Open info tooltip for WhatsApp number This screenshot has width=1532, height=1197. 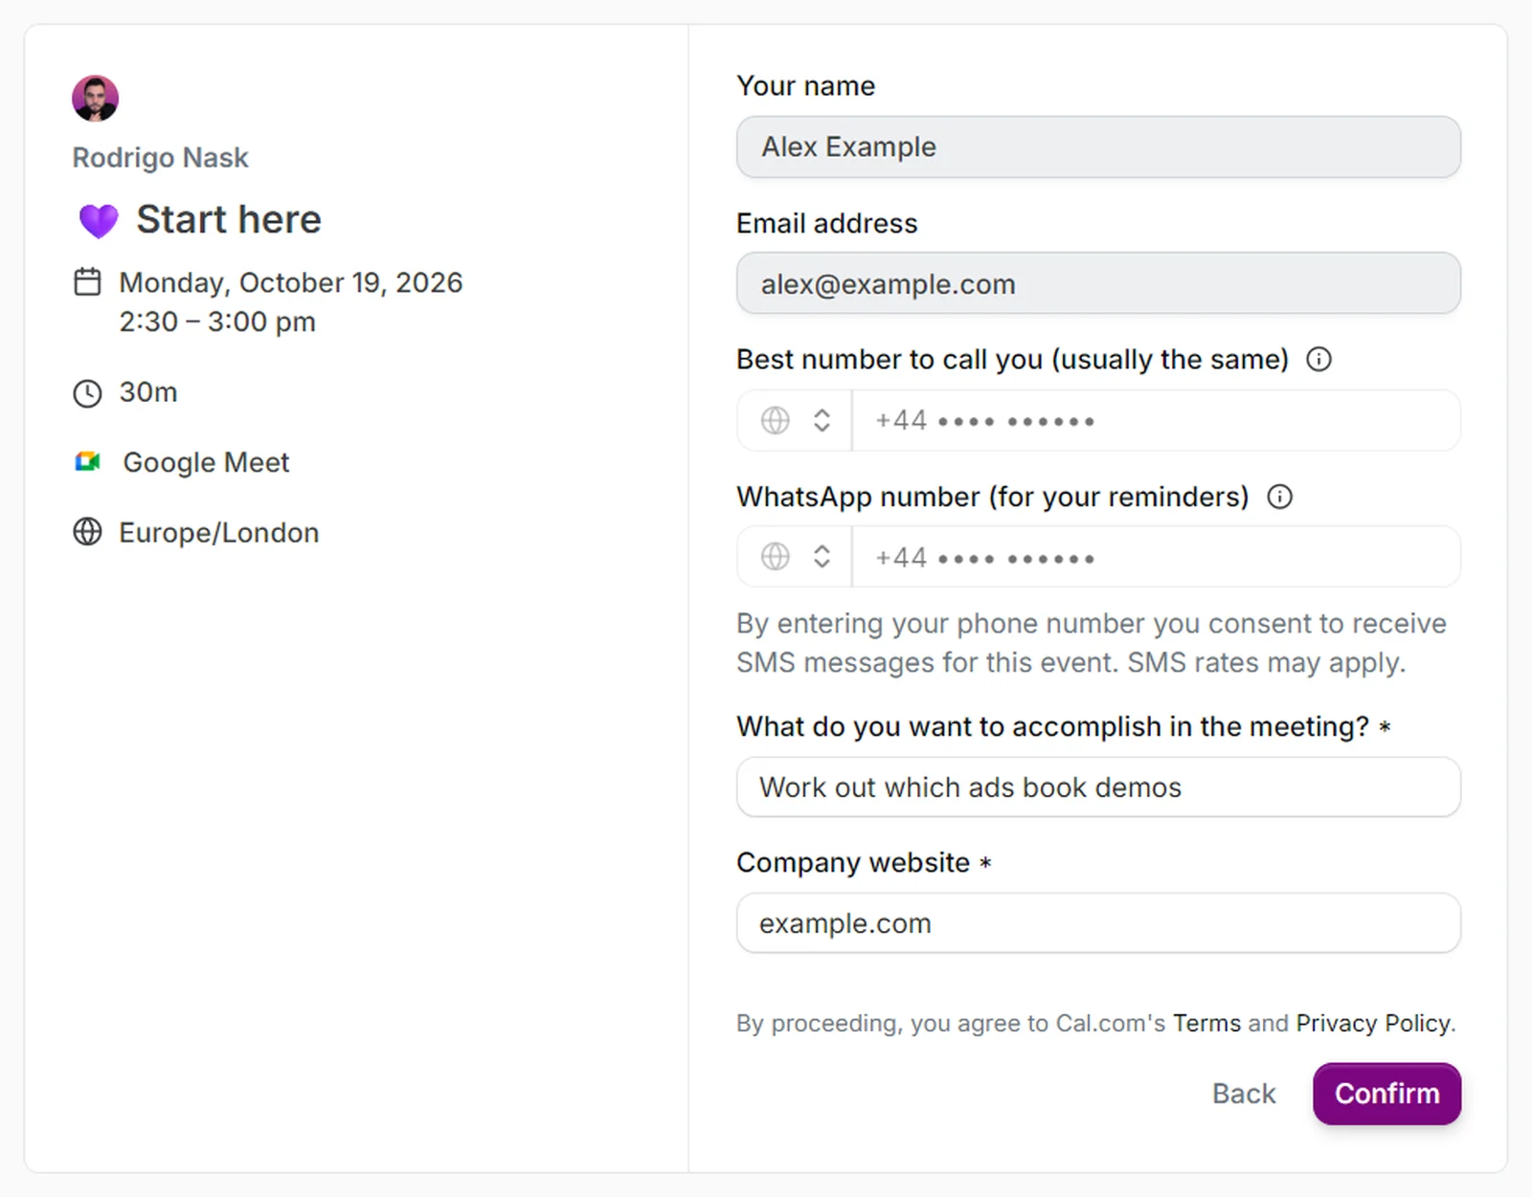[1279, 497]
